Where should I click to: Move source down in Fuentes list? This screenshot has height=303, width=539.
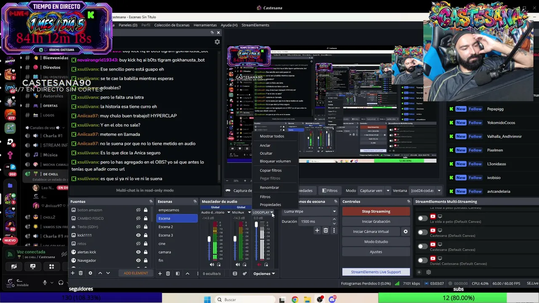108,273
